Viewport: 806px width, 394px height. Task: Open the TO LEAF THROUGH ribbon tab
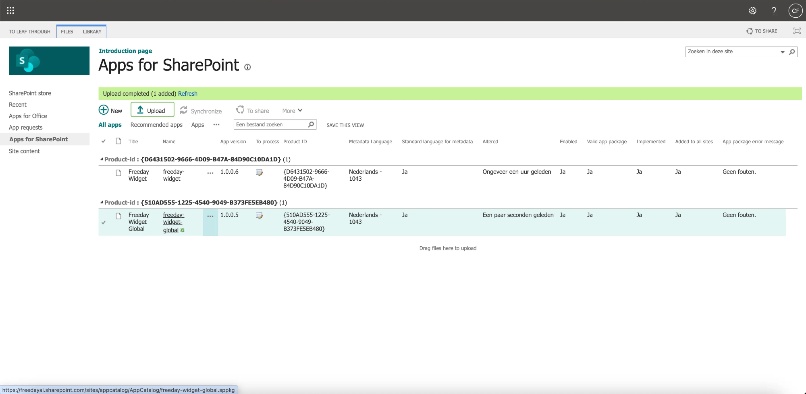click(29, 32)
